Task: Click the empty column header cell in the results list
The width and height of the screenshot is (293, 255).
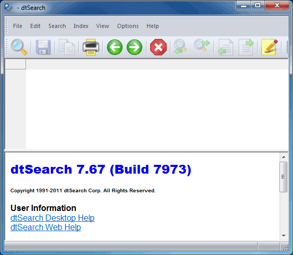Action: (16, 64)
